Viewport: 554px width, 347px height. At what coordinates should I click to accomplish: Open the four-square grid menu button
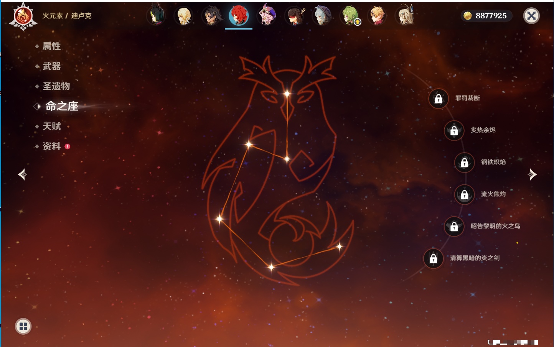tap(23, 326)
